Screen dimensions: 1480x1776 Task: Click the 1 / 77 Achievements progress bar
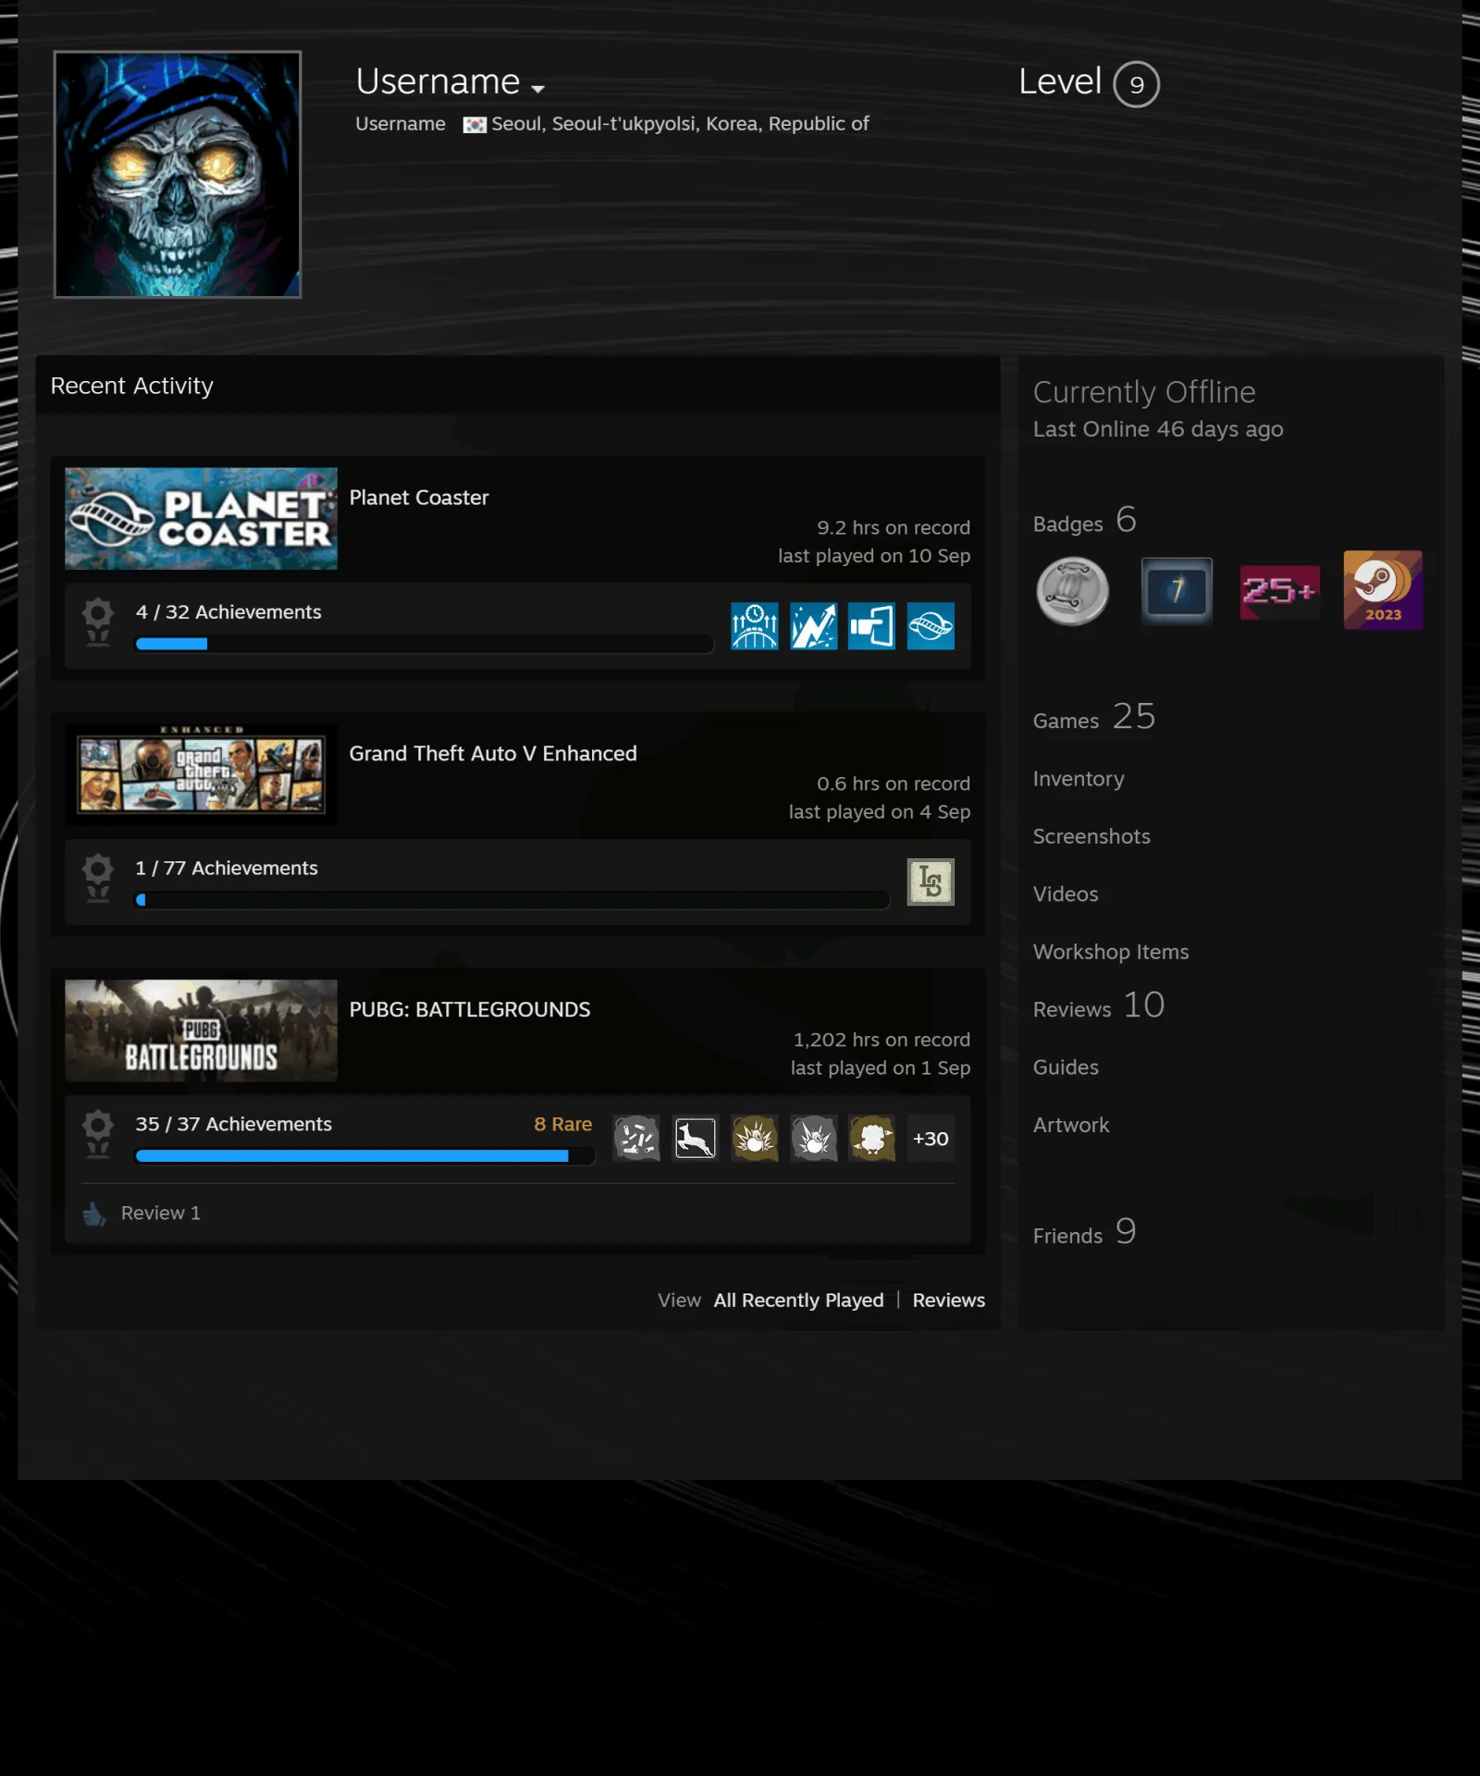512,900
